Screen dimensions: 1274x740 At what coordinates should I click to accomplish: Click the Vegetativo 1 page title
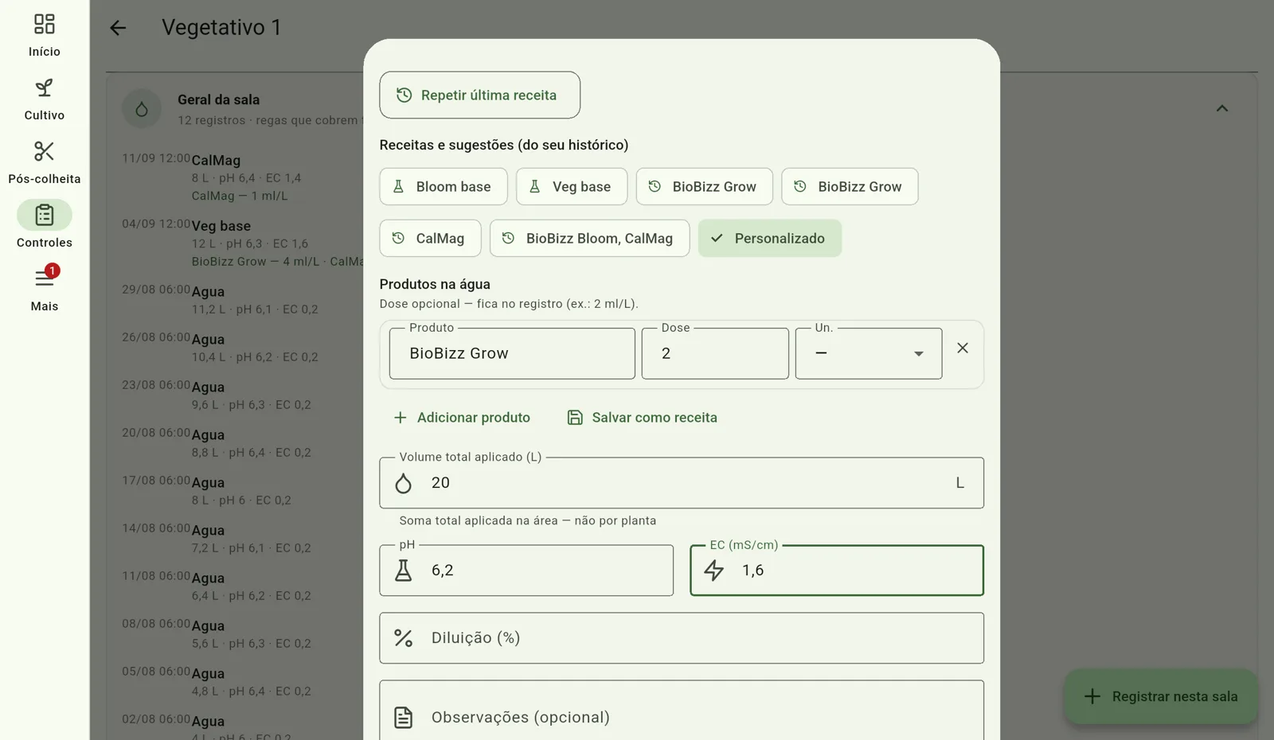(x=221, y=27)
